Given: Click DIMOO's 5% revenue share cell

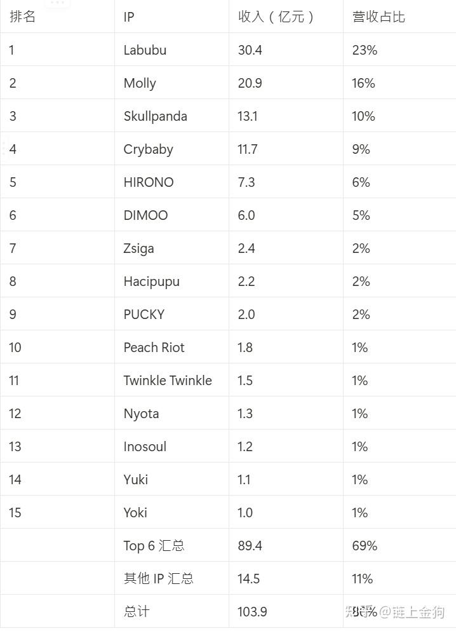Looking at the screenshot, I should point(361,215).
